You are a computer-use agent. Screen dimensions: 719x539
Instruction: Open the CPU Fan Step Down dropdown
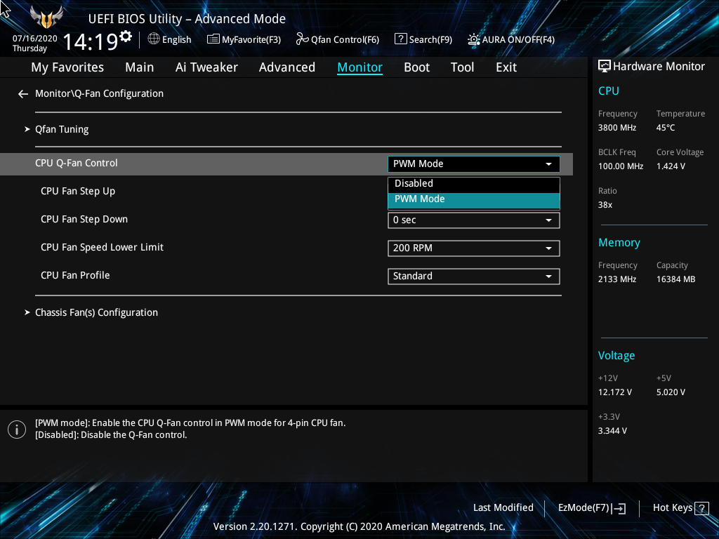(474, 220)
